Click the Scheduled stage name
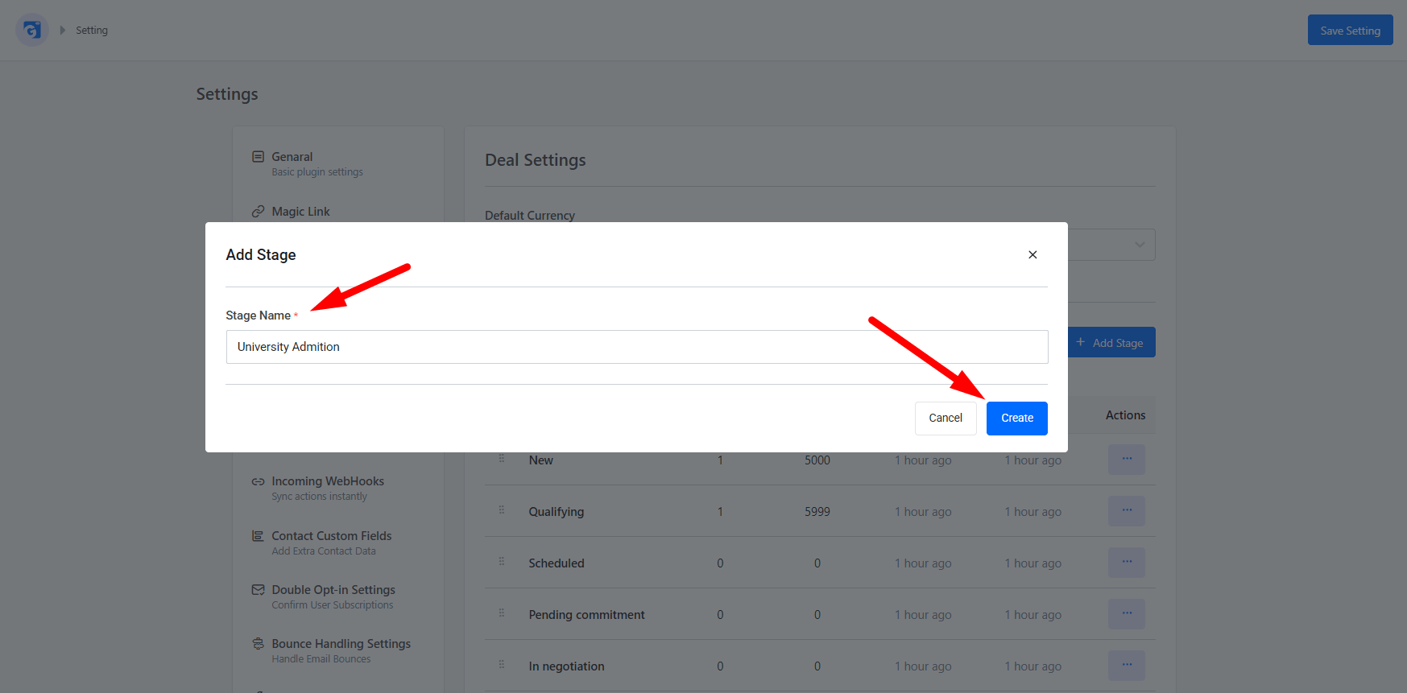The width and height of the screenshot is (1407, 693). pos(557,563)
